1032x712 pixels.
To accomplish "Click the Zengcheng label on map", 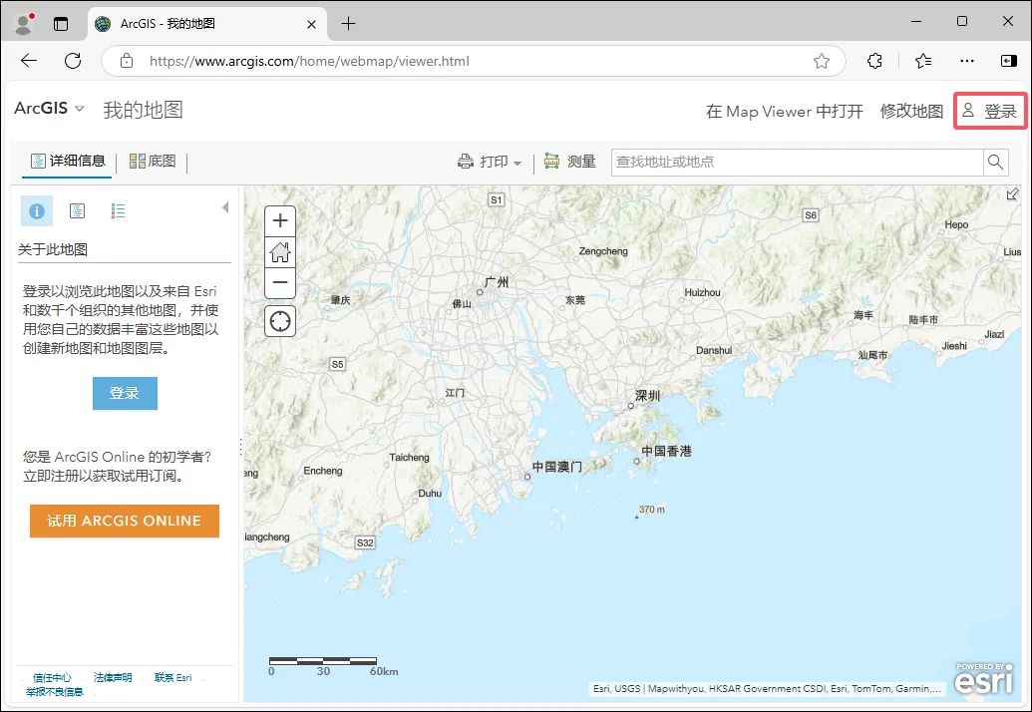I will 603,251.
